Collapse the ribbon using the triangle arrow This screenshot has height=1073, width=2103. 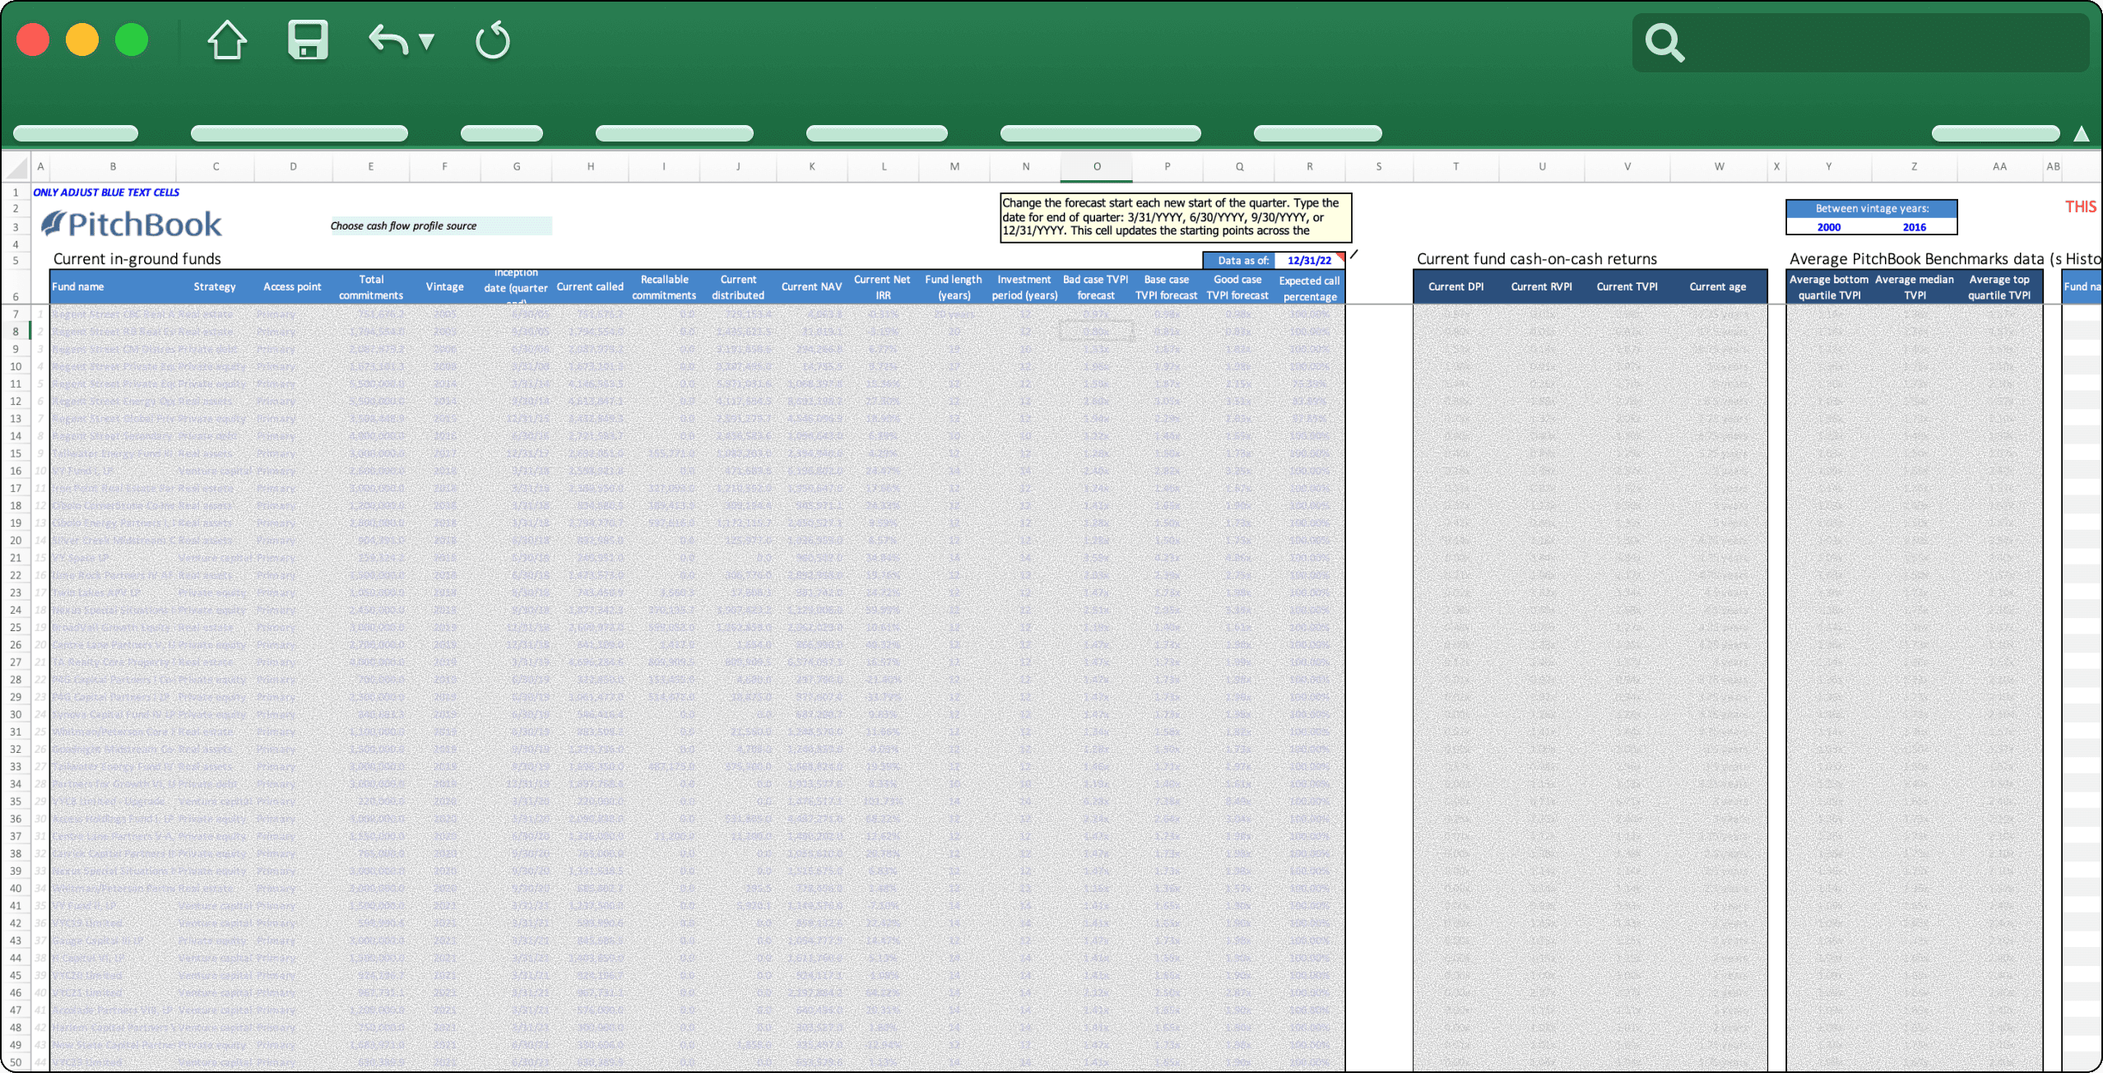2081,133
